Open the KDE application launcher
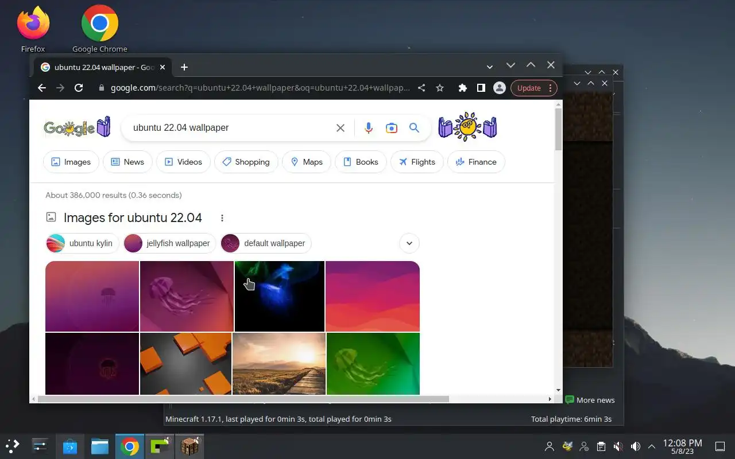Screen dimensions: 735x459 pos(13,446)
